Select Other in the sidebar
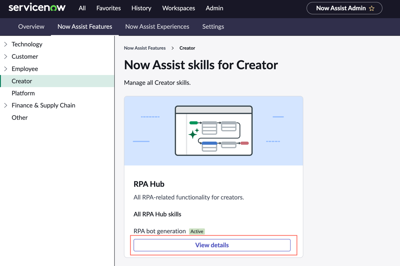 coord(20,118)
